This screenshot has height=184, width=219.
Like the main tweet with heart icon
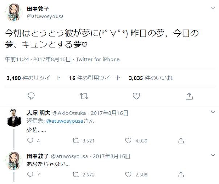(136, 96)
